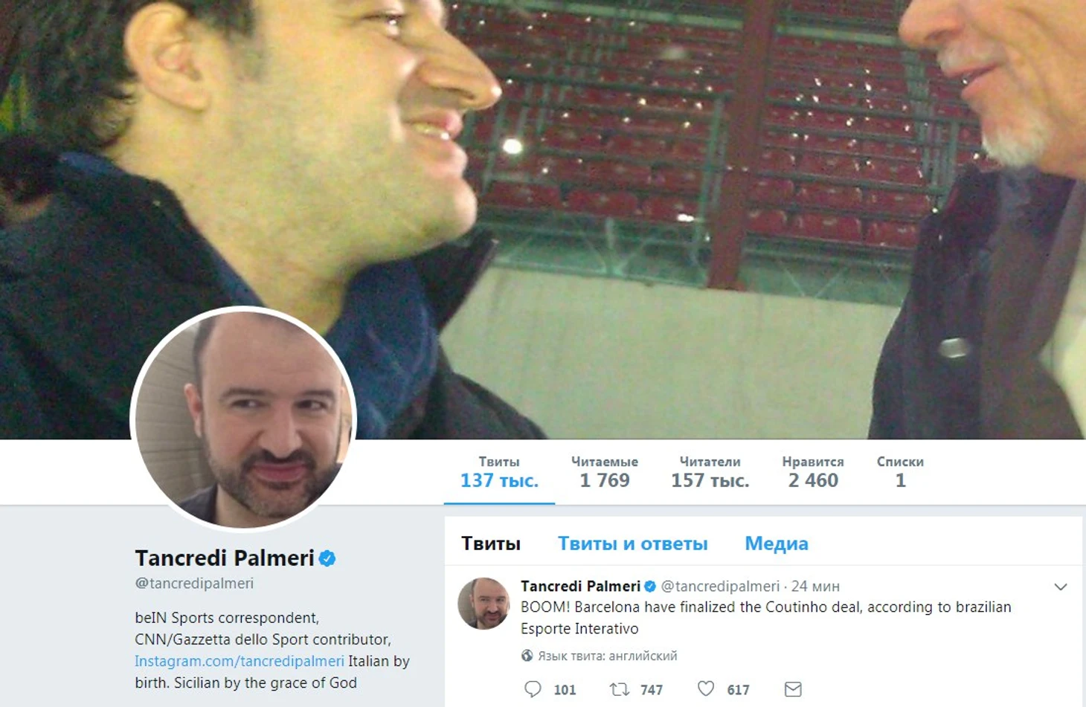1086x707 pixels.
Task: Open the Списки 1 lists stat
Action: [x=900, y=472]
